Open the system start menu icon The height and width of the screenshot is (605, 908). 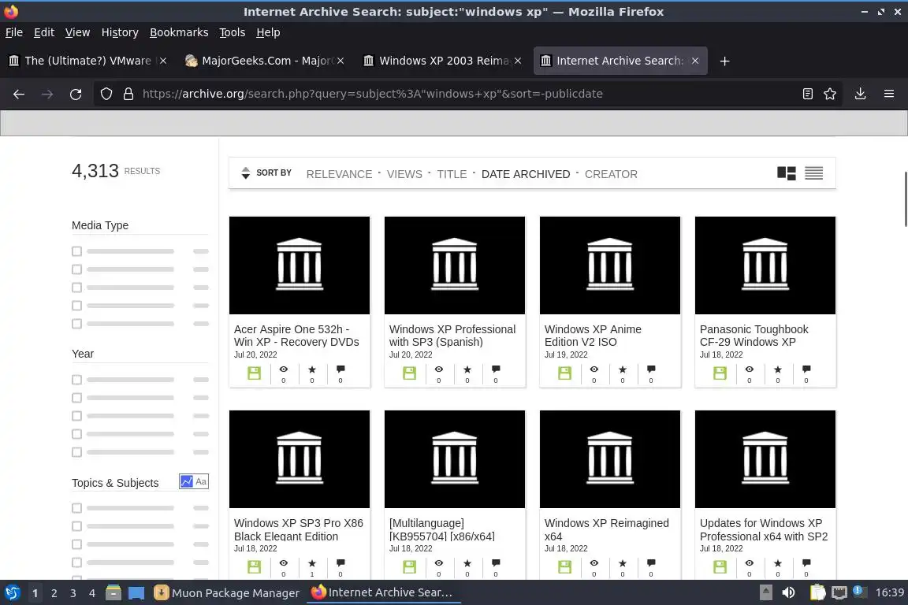click(x=12, y=593)
